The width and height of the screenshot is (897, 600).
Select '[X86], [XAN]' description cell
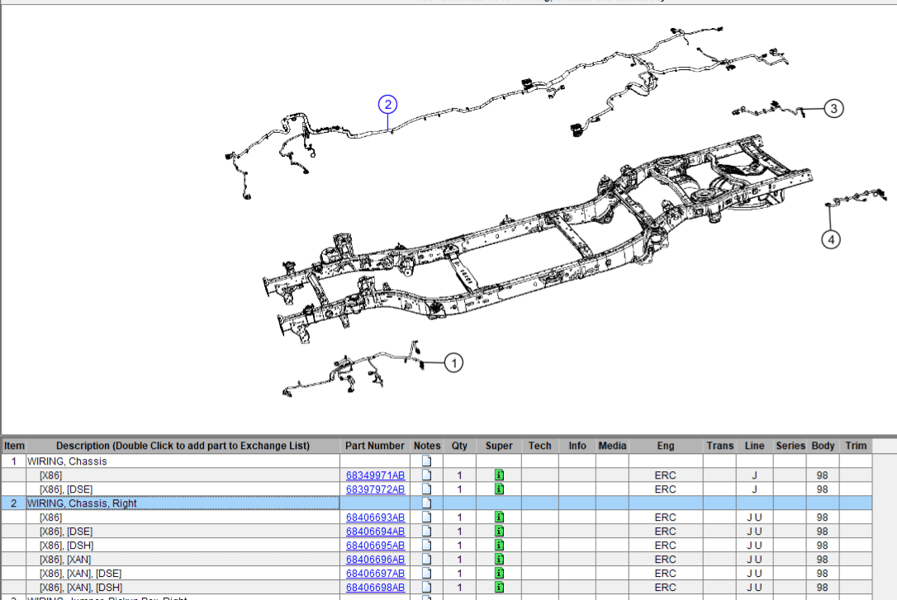pos(183,560)
